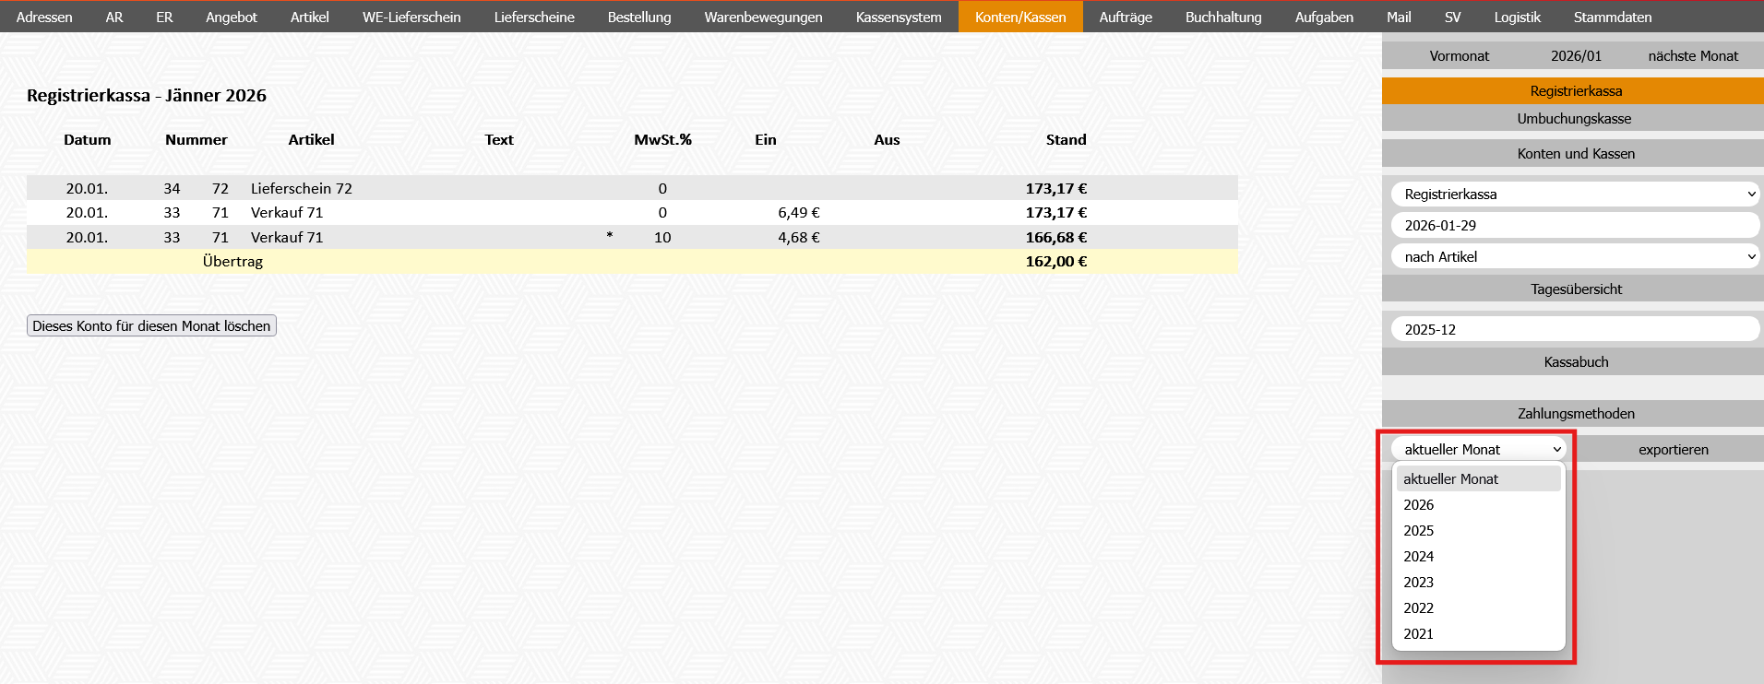This screenshot has height=684, width=1764.
Task: Choose 2025 from the dropdown list
Action: pos(1419,531)
